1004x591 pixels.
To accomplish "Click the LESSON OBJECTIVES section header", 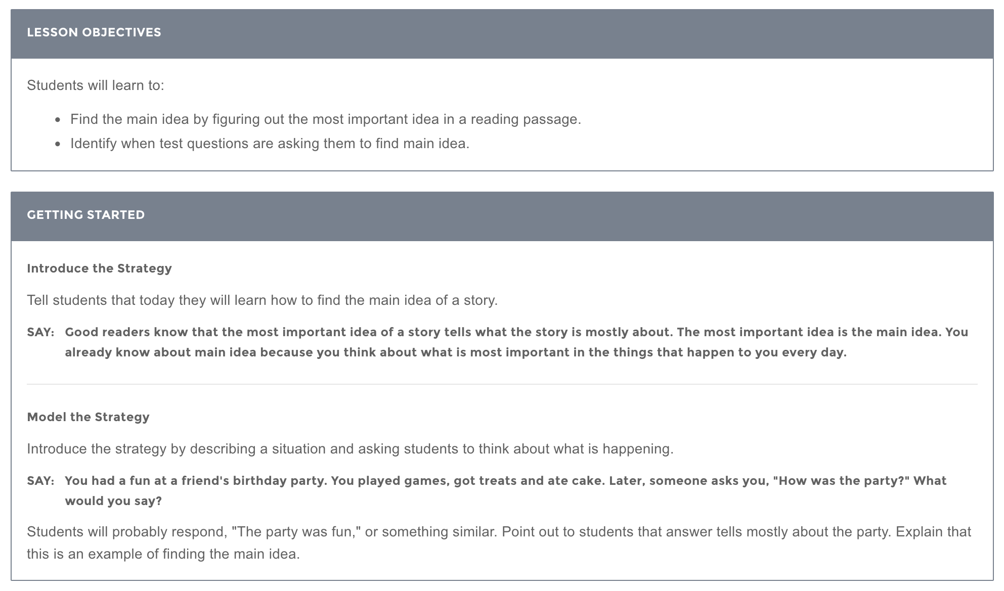I will 94,32.
